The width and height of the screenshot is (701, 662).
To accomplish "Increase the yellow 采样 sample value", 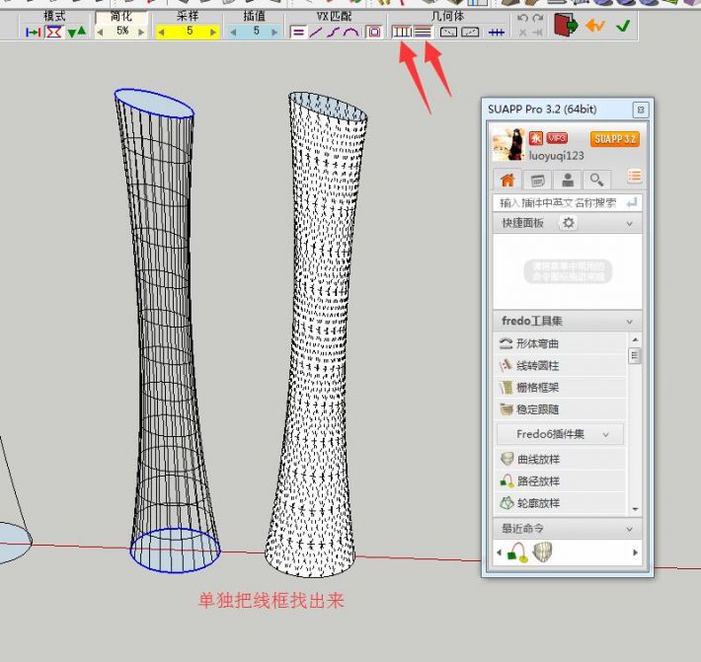I will 213,33.
